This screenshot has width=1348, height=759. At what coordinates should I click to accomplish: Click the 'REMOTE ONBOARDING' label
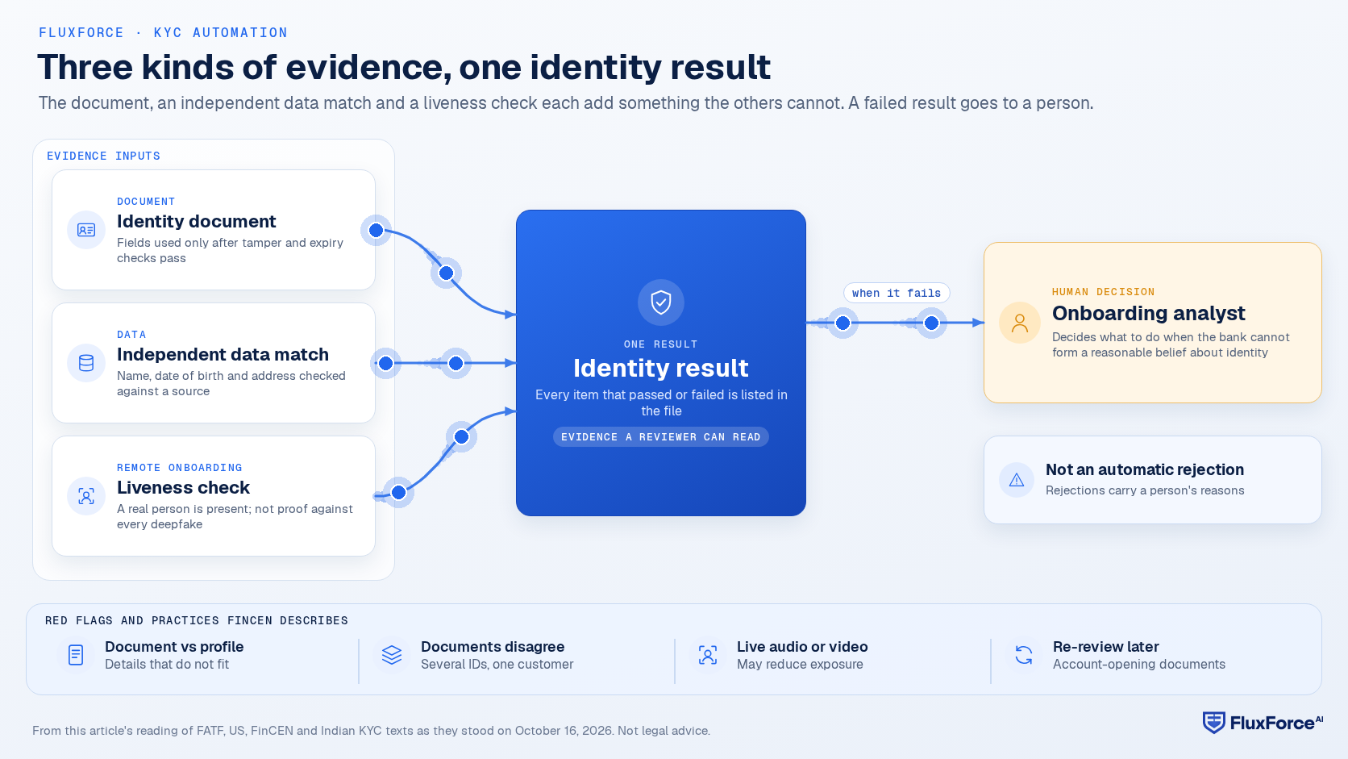pos(180,468)
